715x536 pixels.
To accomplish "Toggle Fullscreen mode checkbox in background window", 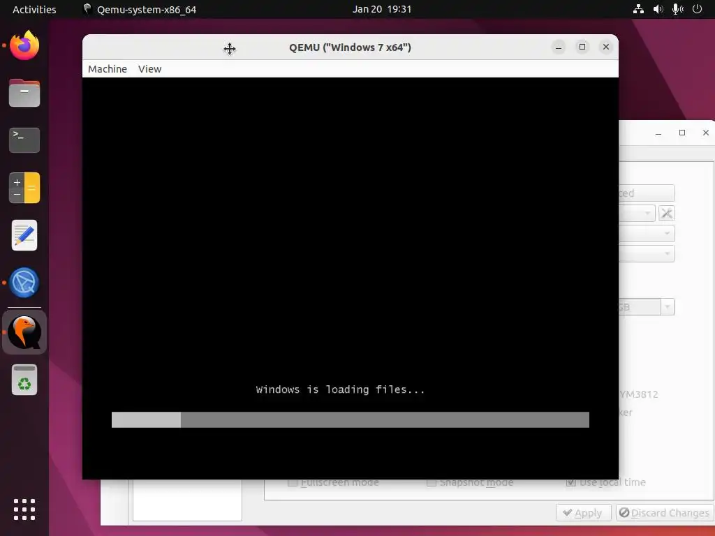I will [293, 482].
